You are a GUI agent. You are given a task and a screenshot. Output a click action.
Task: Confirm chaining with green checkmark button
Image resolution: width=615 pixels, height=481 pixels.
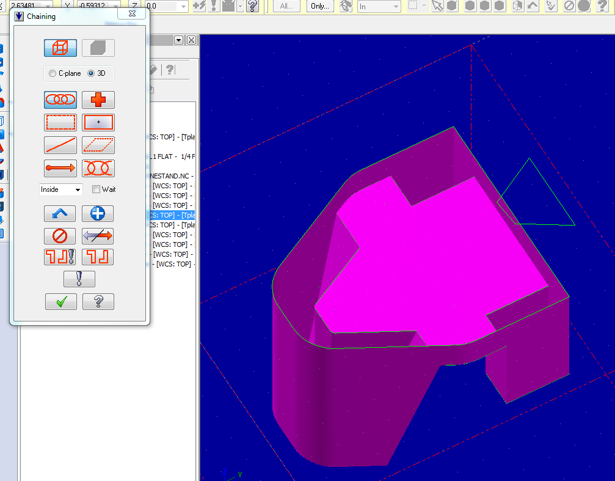60,301
